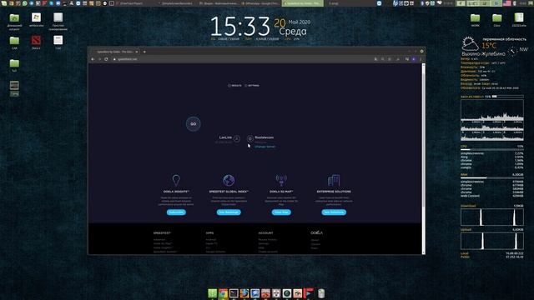The height and width of the screenshot is (300, 534).
Task: Click the red flag icon in the dock
Action: pos(309,293)
